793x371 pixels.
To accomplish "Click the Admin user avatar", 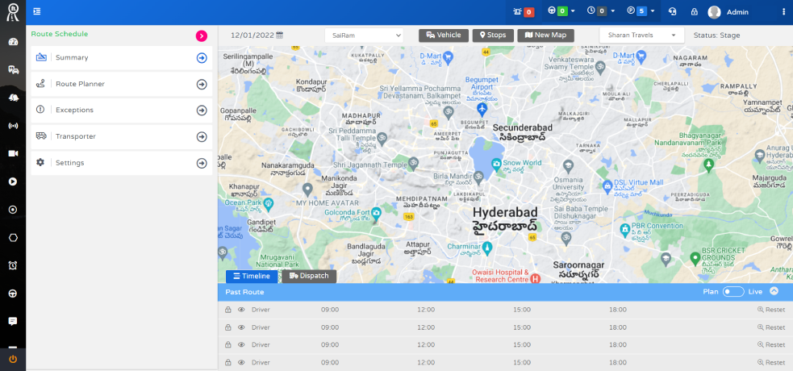I will (714, 12).
